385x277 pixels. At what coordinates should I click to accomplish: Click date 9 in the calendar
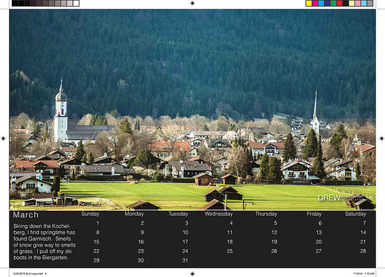142,233
